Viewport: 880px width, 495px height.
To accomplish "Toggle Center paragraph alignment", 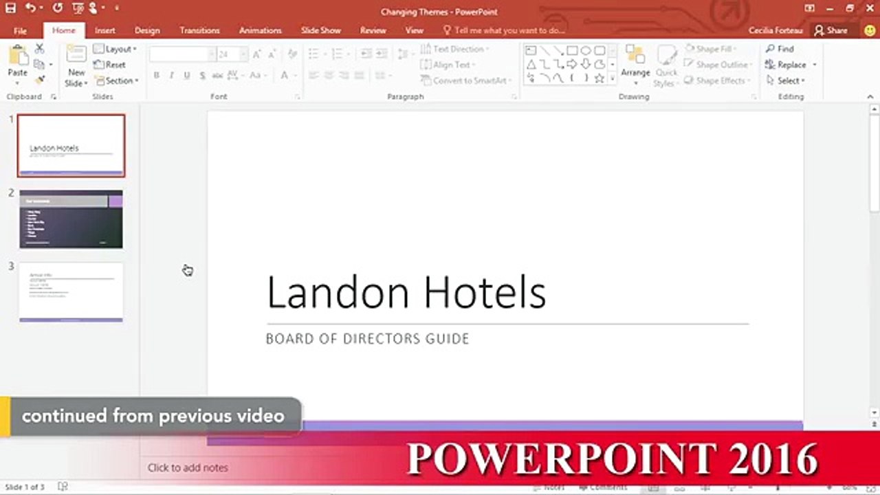I will (329, 75).
